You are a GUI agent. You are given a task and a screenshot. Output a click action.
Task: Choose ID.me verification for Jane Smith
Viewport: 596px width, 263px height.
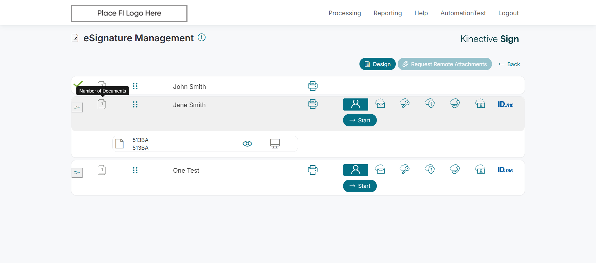[505, 104]
